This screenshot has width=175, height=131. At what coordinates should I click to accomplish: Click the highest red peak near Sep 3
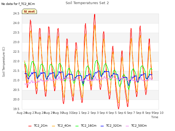[x=95, y=14]
